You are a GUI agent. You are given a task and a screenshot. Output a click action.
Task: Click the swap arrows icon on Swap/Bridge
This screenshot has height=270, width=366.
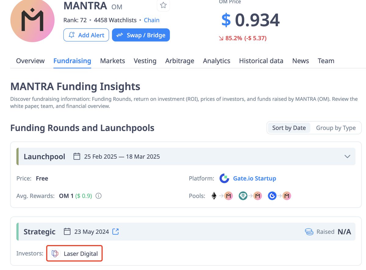coord(120,35)
